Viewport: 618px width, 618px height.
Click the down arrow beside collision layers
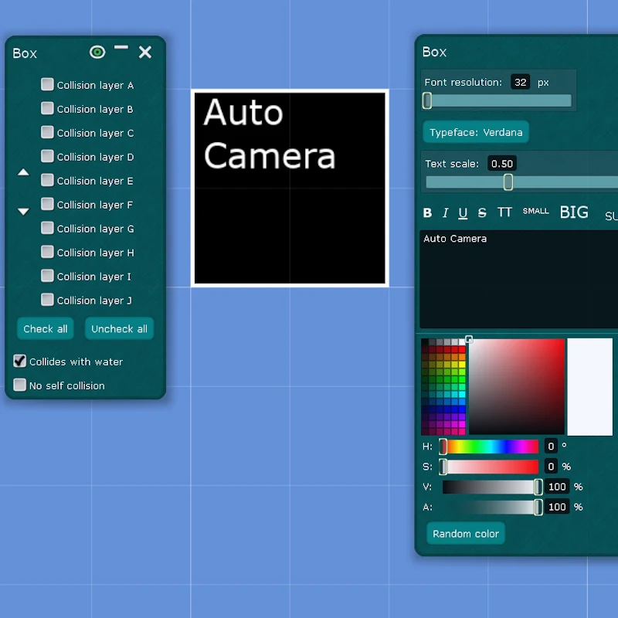pyautogui.click(x=23, y=209)
